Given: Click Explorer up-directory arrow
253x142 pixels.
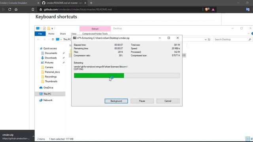Looking at the screenshot, I should [53, 39].
